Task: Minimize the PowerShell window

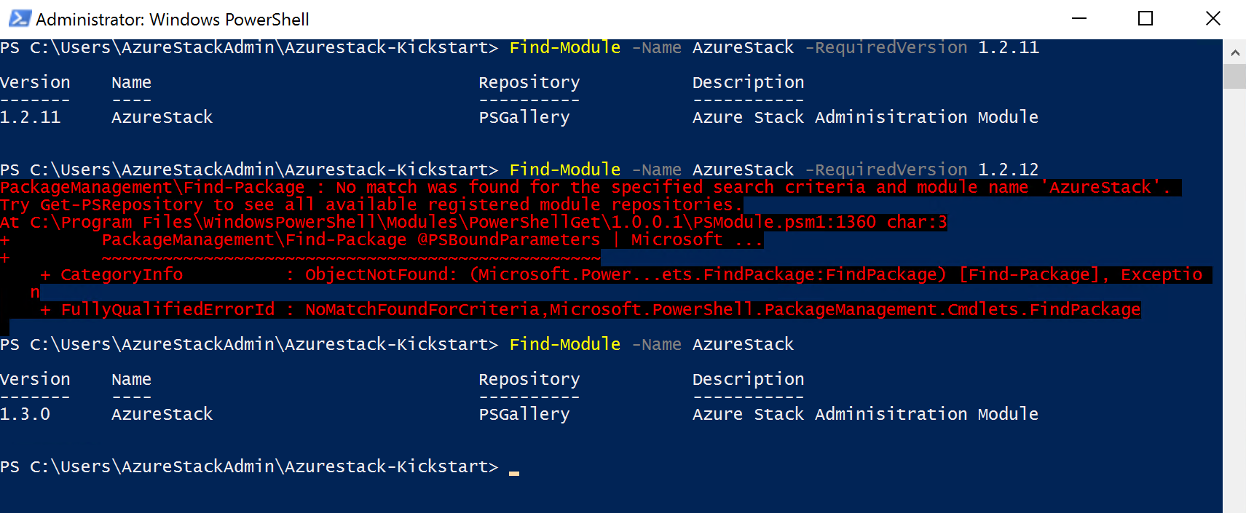Action: click(x=1079, y=18)
